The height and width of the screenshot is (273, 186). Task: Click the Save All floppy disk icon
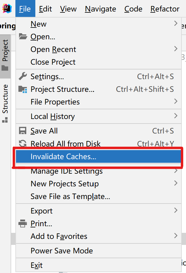23,131
